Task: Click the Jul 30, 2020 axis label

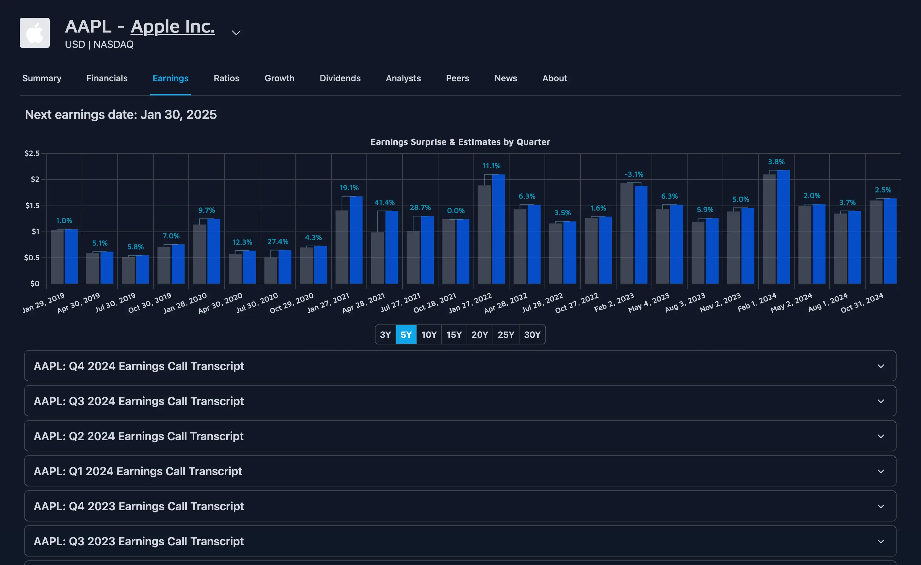Action: coord(257,303)
